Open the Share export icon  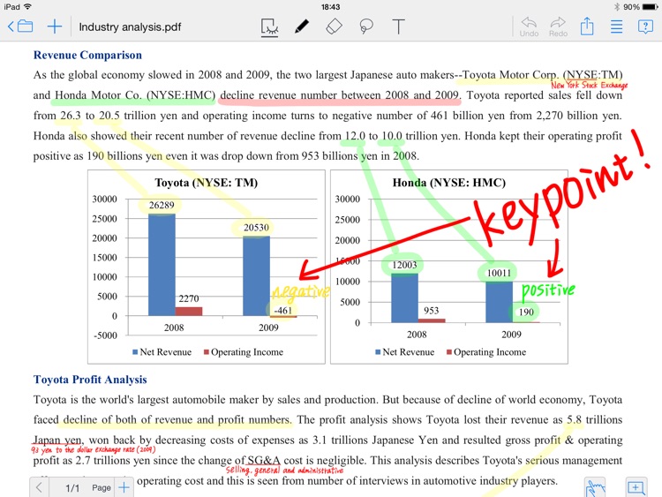[587, 26]
